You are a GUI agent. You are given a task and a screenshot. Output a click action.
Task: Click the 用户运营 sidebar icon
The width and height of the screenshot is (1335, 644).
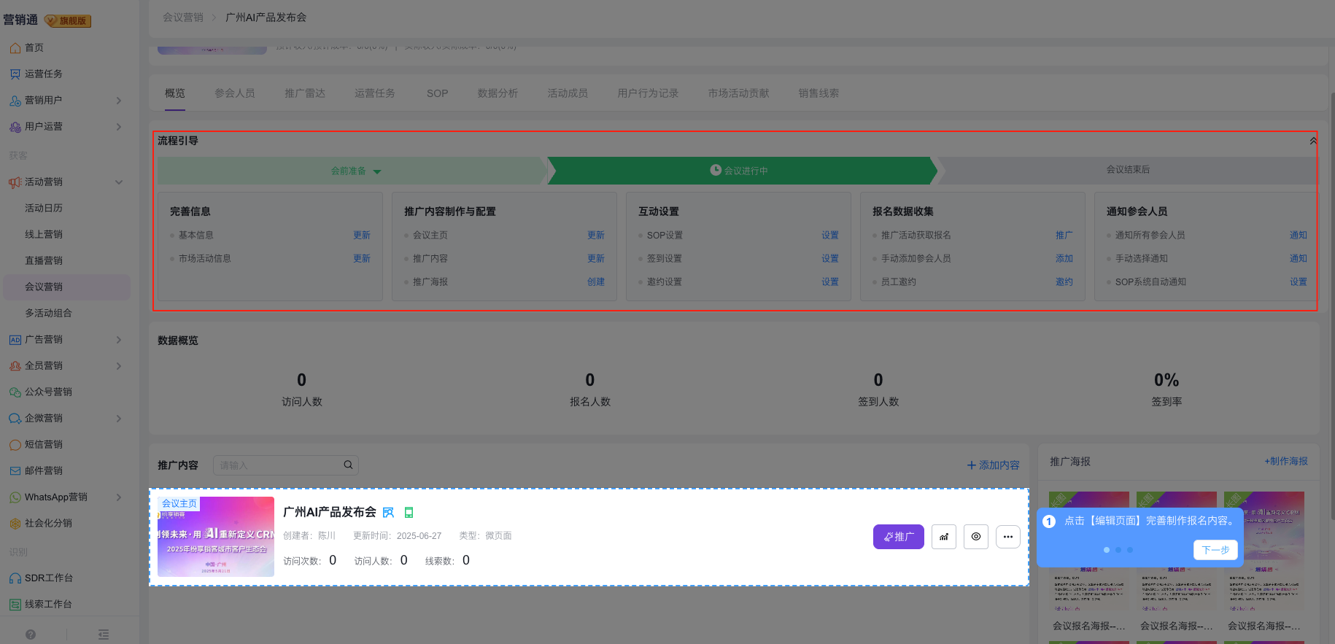[15, 127]
